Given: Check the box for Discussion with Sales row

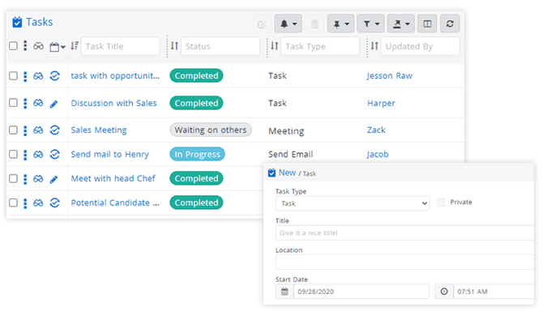Looking at the screenshot, I should [13, 103].
